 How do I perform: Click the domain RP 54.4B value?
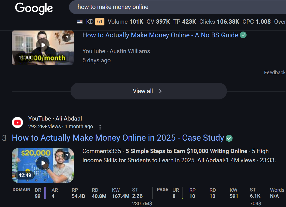(x=78, y=196)
